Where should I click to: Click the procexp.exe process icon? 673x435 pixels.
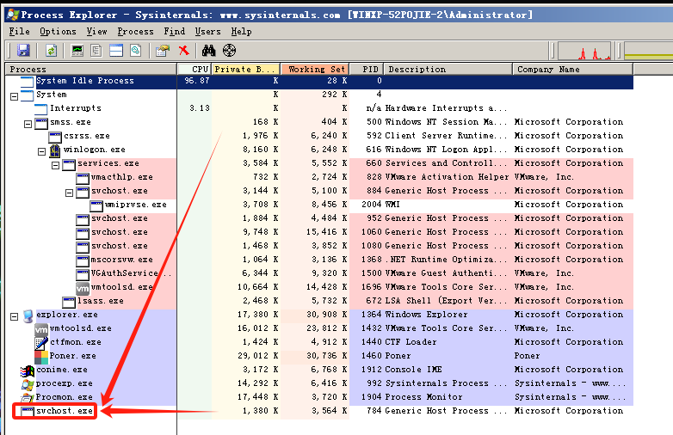tap(28, 384)
